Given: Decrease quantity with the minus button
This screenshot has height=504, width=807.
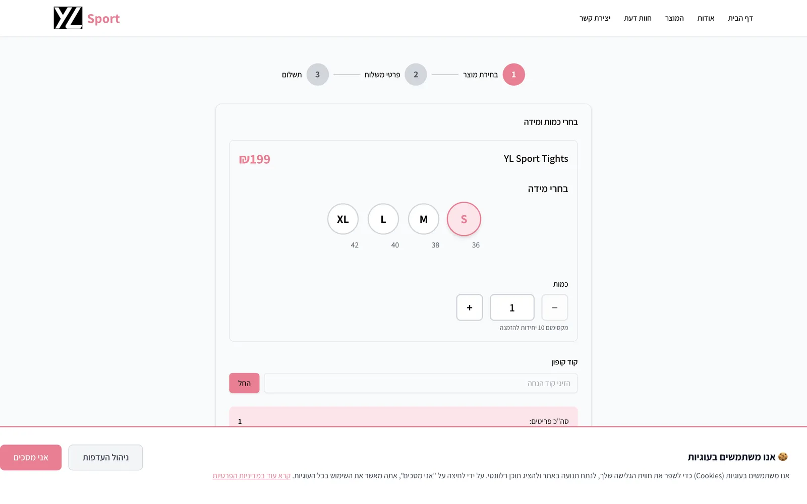Looking at the screenshot, I should pyautogui.click(x=555, y=307).
